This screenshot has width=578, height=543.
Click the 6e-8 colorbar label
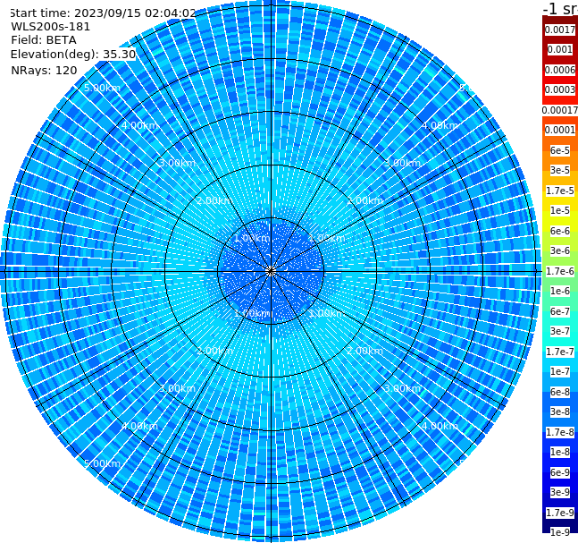point(560,392)
